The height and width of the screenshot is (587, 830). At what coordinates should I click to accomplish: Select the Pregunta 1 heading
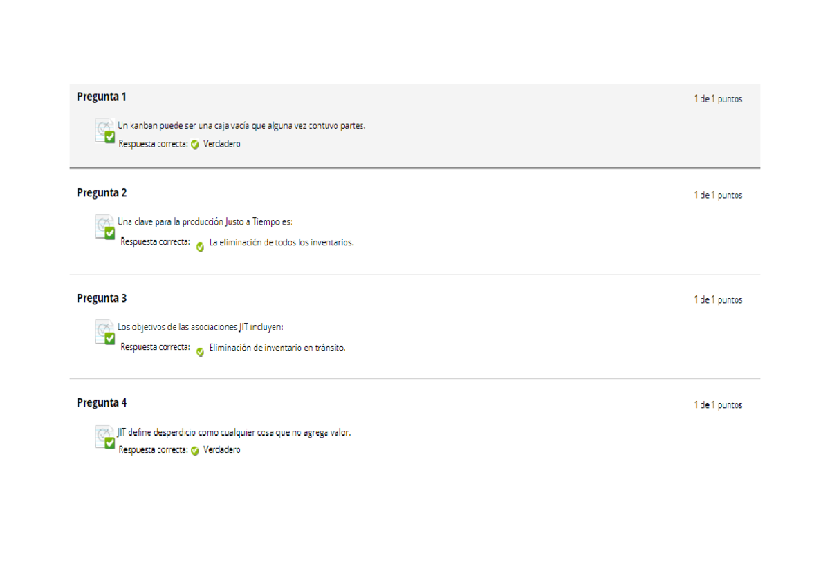pyautogui.click(x=102, y=97)
